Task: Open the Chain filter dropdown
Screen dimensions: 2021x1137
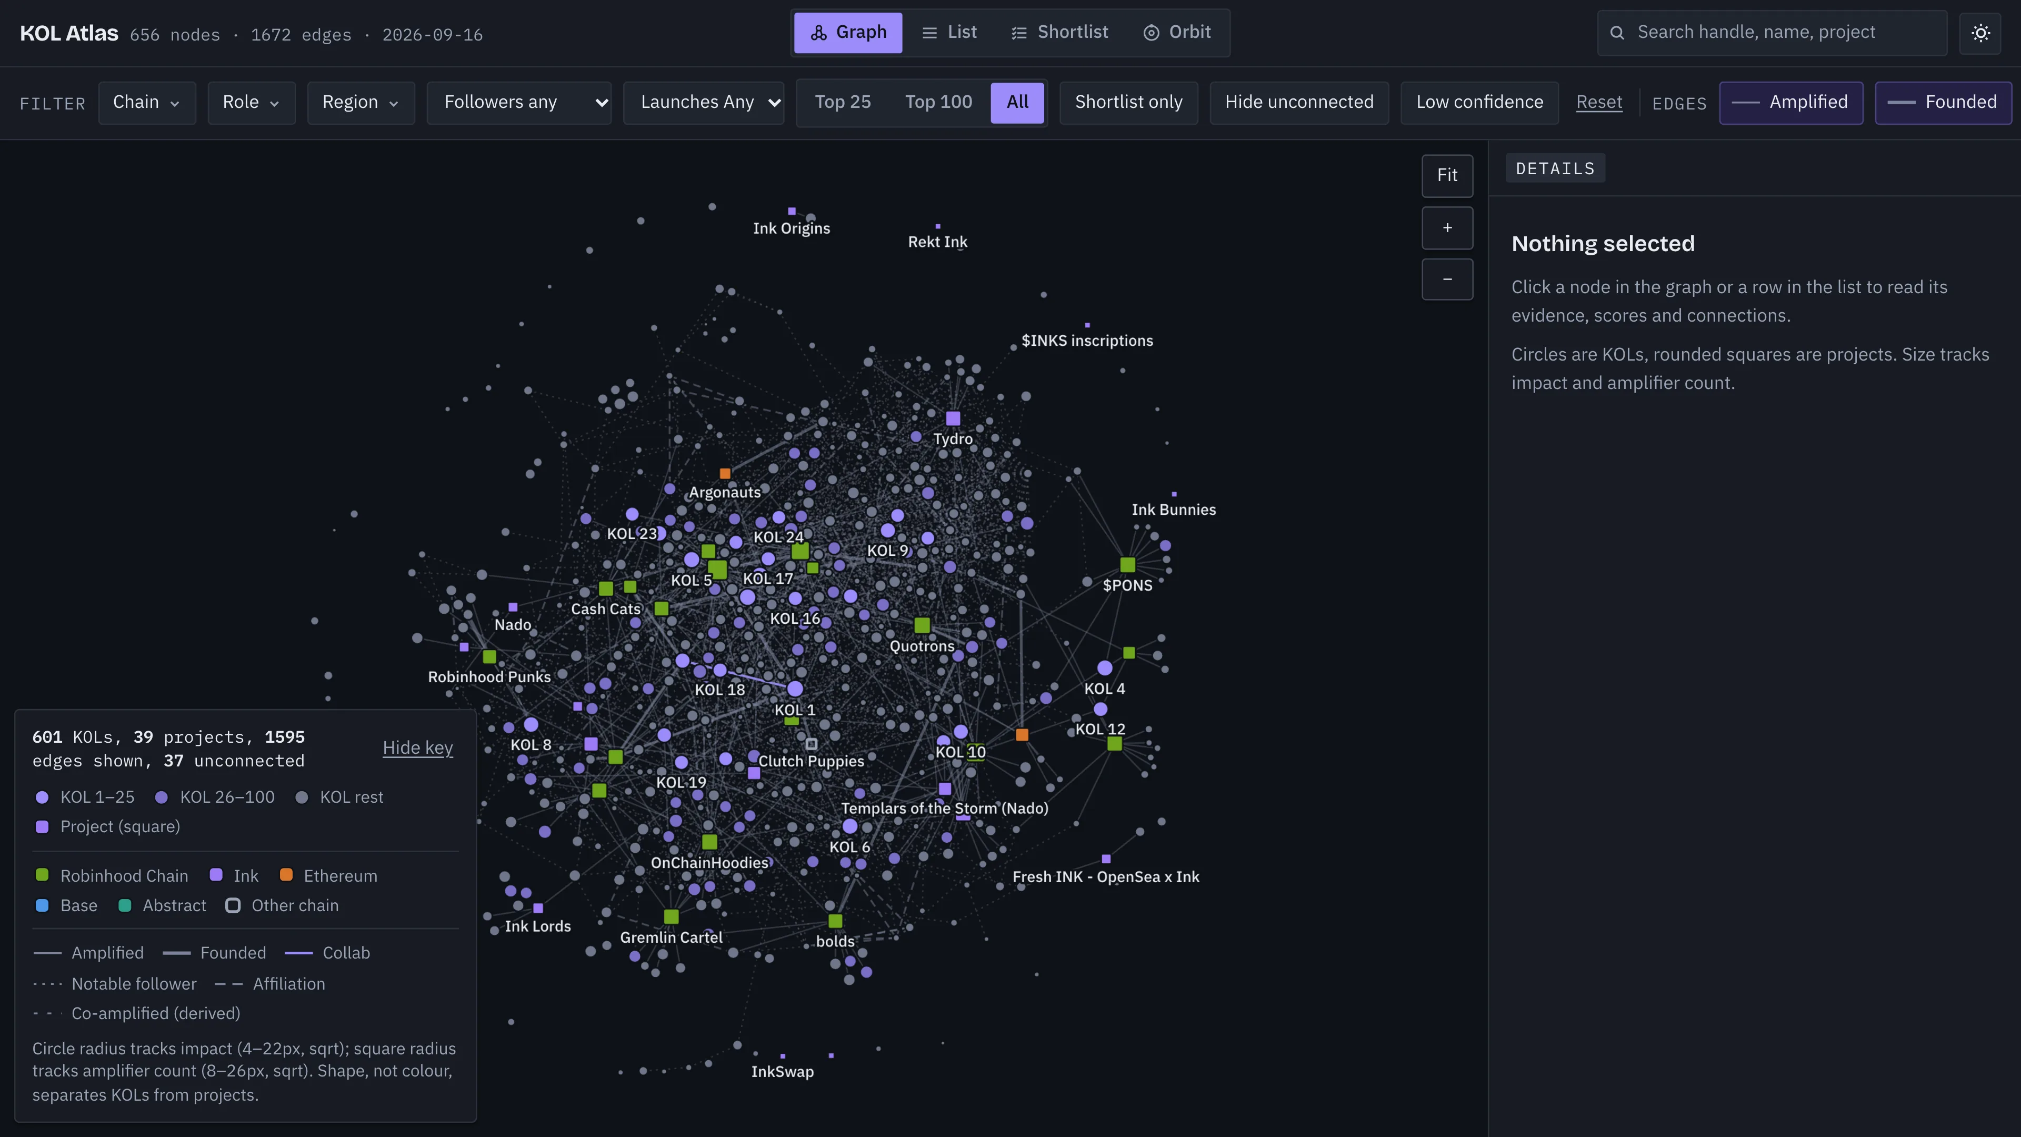Action: (147, 103)
